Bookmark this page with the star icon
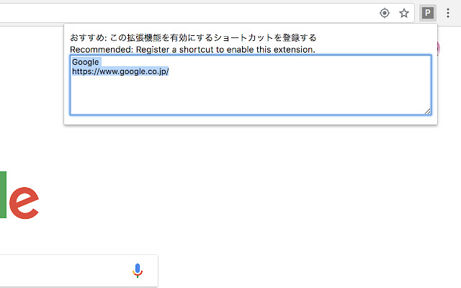Viewport: 461px width, 288px height. [404, 12]
